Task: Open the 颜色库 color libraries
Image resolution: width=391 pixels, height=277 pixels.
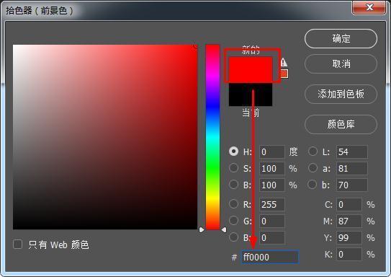Action: 341,124
